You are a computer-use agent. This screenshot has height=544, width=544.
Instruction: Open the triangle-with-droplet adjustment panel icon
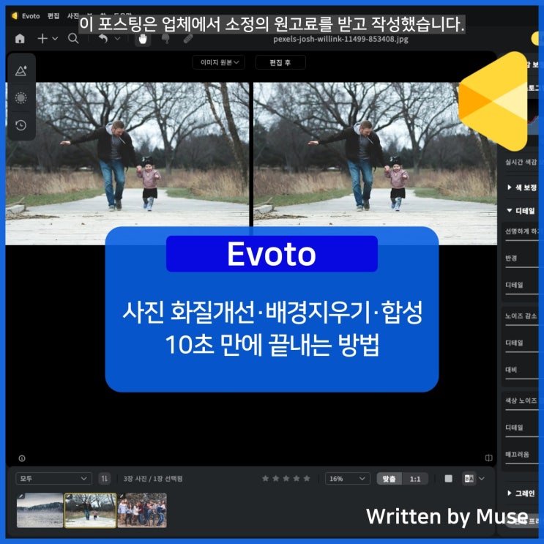21,71
